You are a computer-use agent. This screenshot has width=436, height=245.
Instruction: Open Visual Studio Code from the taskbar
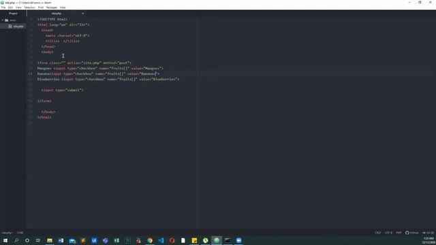click(x=161, y=240)
